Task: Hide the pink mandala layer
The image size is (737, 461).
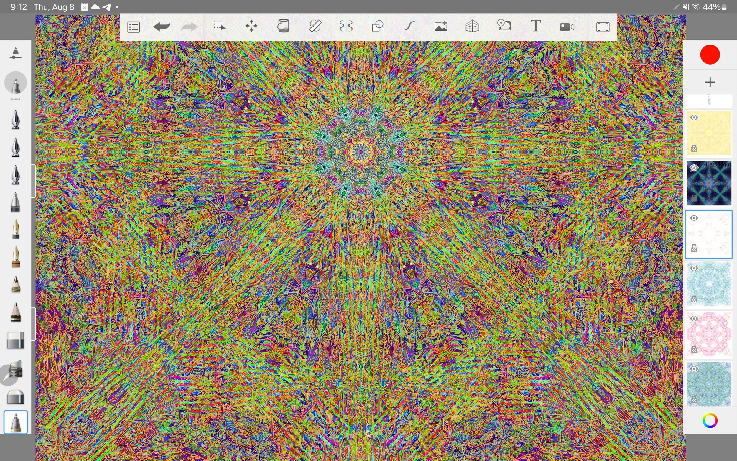Action: click(694, 319)
